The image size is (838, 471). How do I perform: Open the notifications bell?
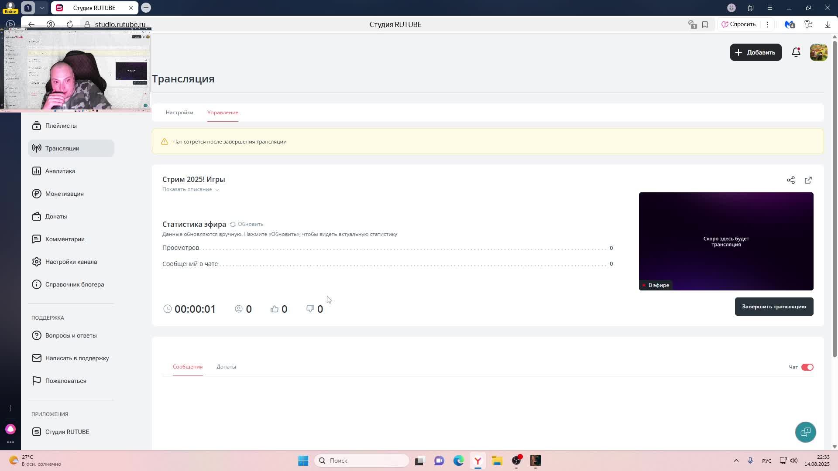point(796,52)
